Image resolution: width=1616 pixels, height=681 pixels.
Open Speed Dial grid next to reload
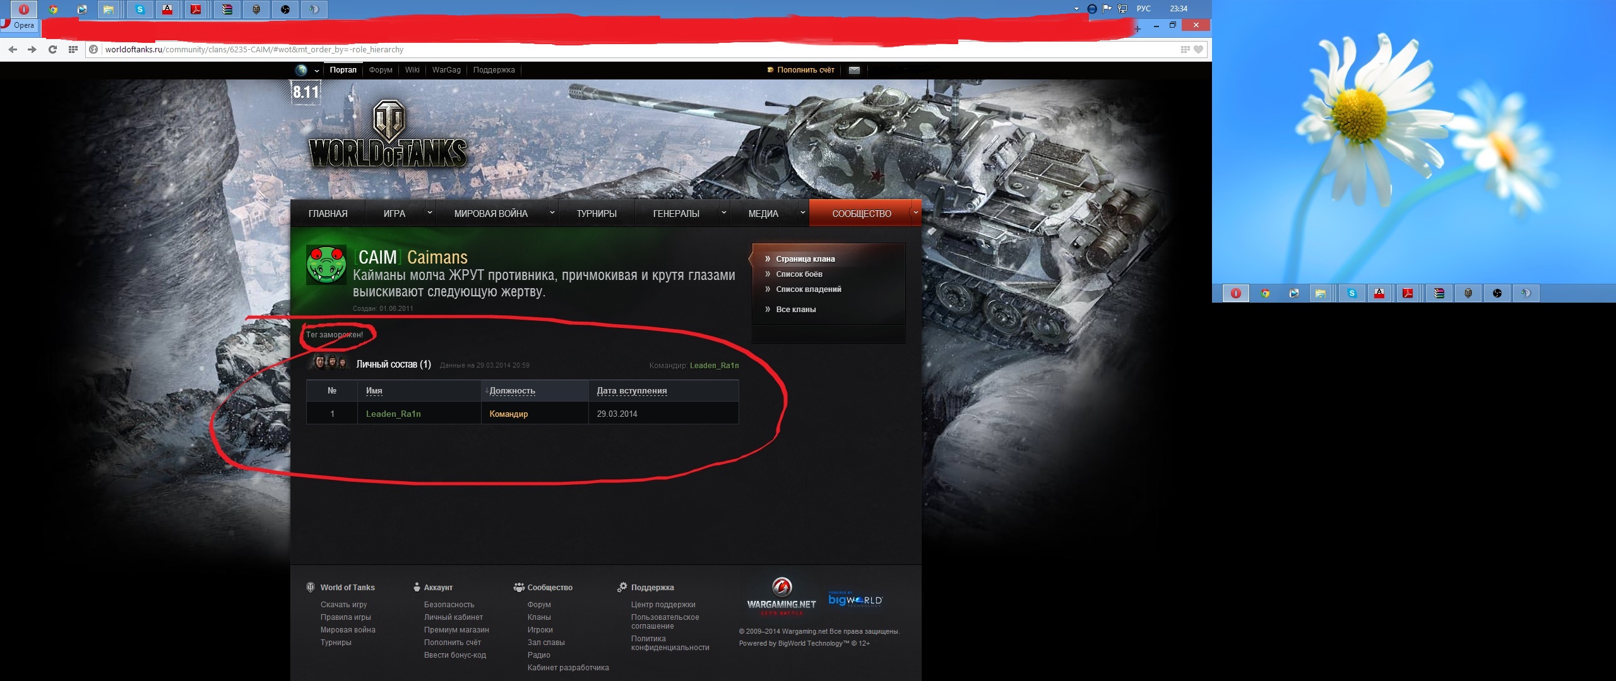pyautogui.click(x=73, y=49)
